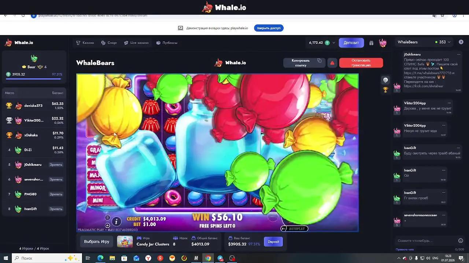
Task: Select PMG80 row in the leaderboard
Action: [34, 194]
